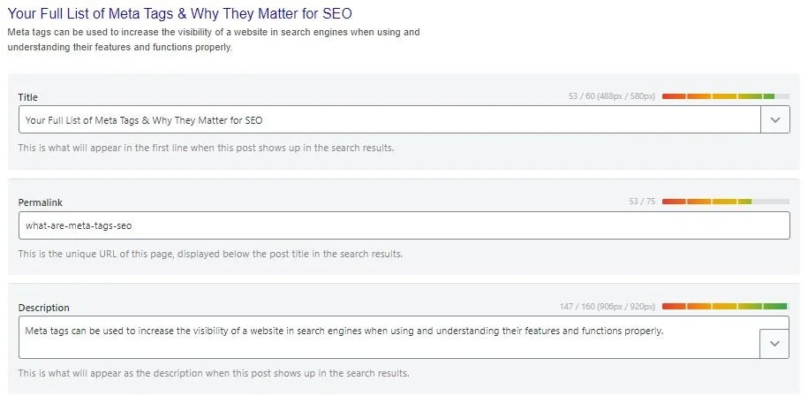808x404 pixels.
Task: Click the Description character counter 147 / 160
Action: coord(608,307)
